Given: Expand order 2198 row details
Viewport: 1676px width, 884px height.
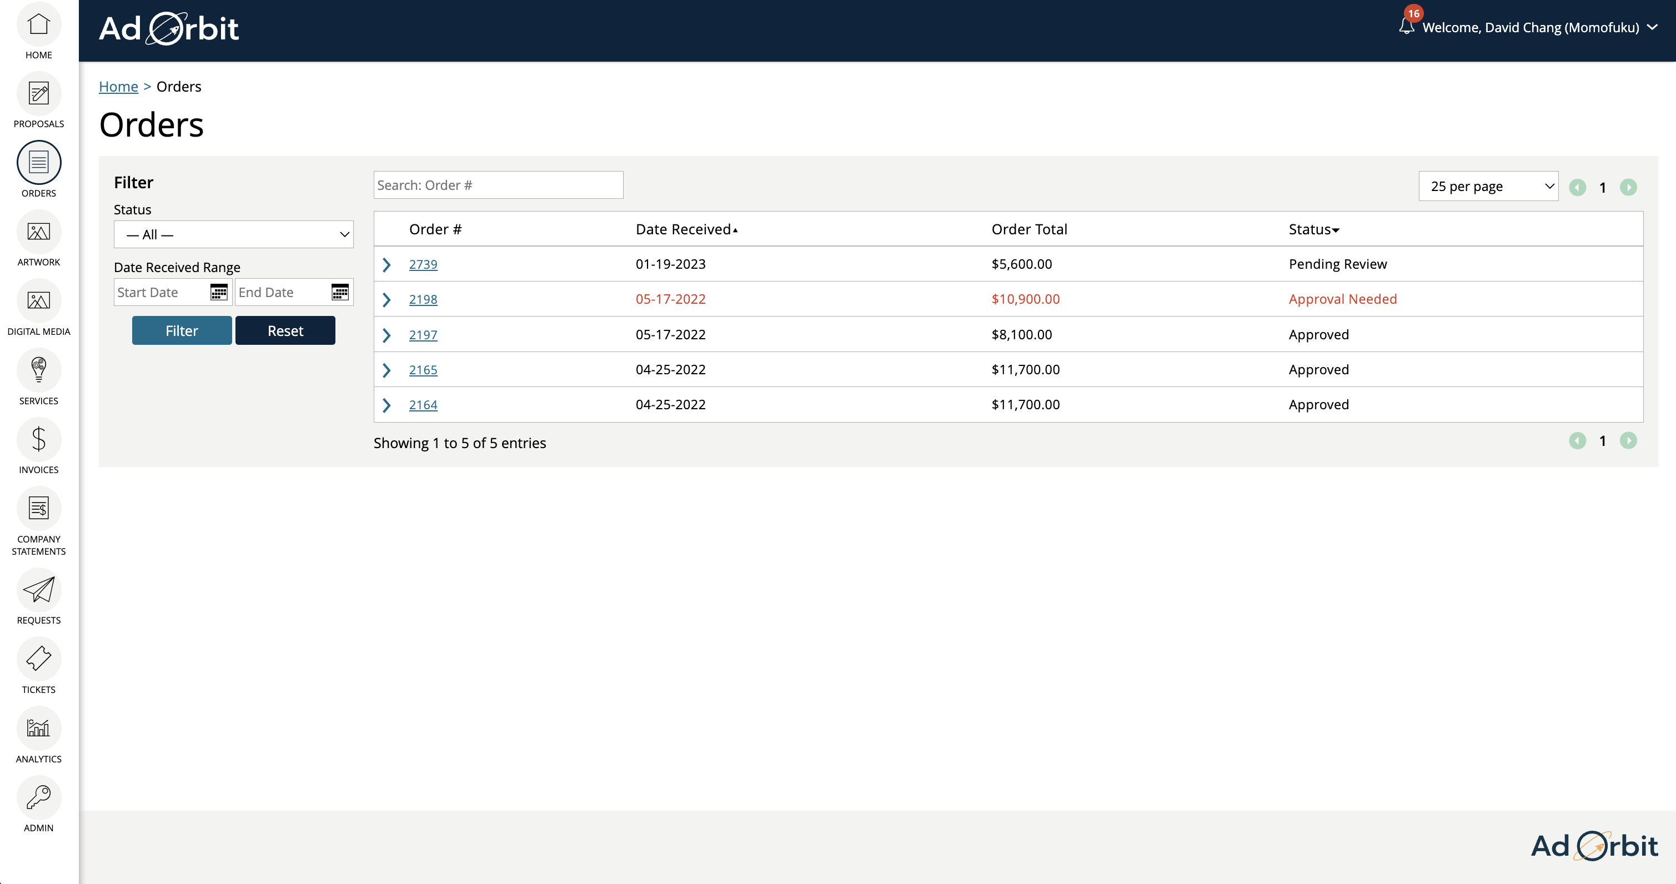Looking at the screenshot, I should [387, 299].
